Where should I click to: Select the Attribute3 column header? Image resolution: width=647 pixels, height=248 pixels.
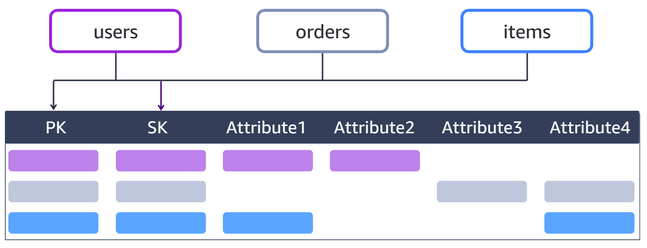pos(482,128)
